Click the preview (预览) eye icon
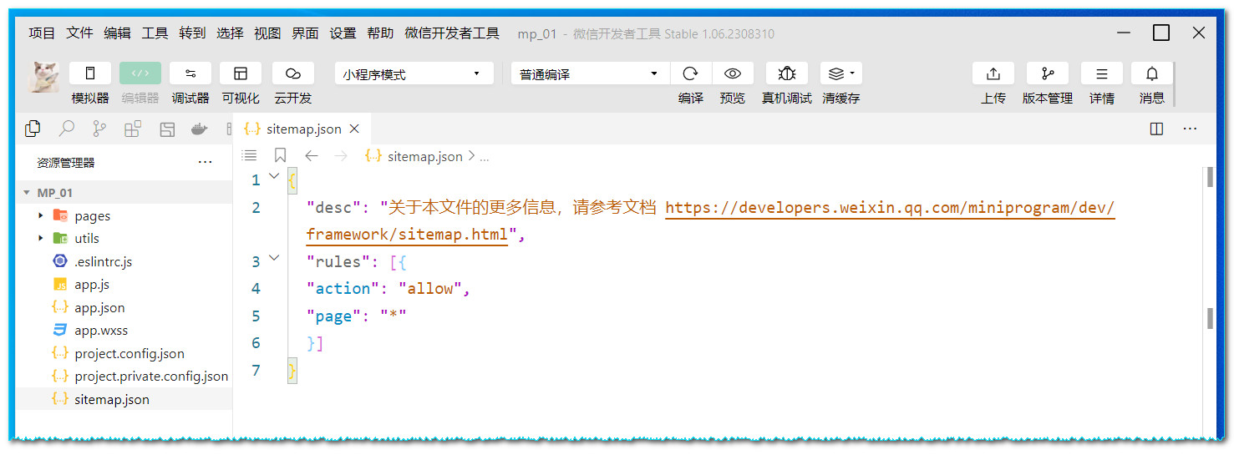This screenshot has width=1234, height=455. click(733, 73)
